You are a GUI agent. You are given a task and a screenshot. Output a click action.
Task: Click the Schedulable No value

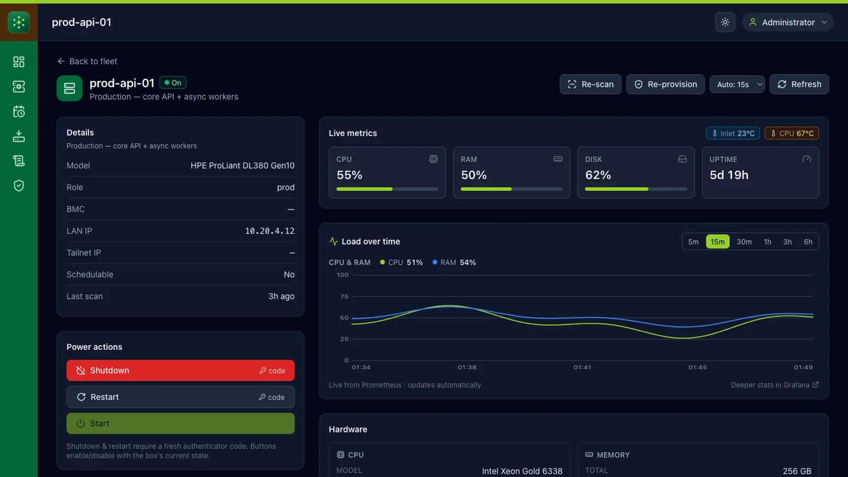(x=289, y=275)
